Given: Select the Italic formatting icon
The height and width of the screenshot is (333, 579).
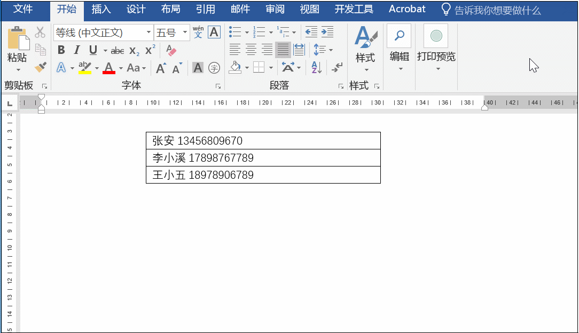Looking at the screenshot, I should [75, 50].
